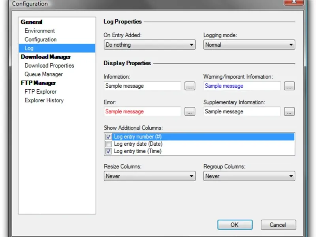The height and width of the screenshot is (237, 316).
Task: Enable the Log entry date (Date) checkbox
Action: click(108, 144)
